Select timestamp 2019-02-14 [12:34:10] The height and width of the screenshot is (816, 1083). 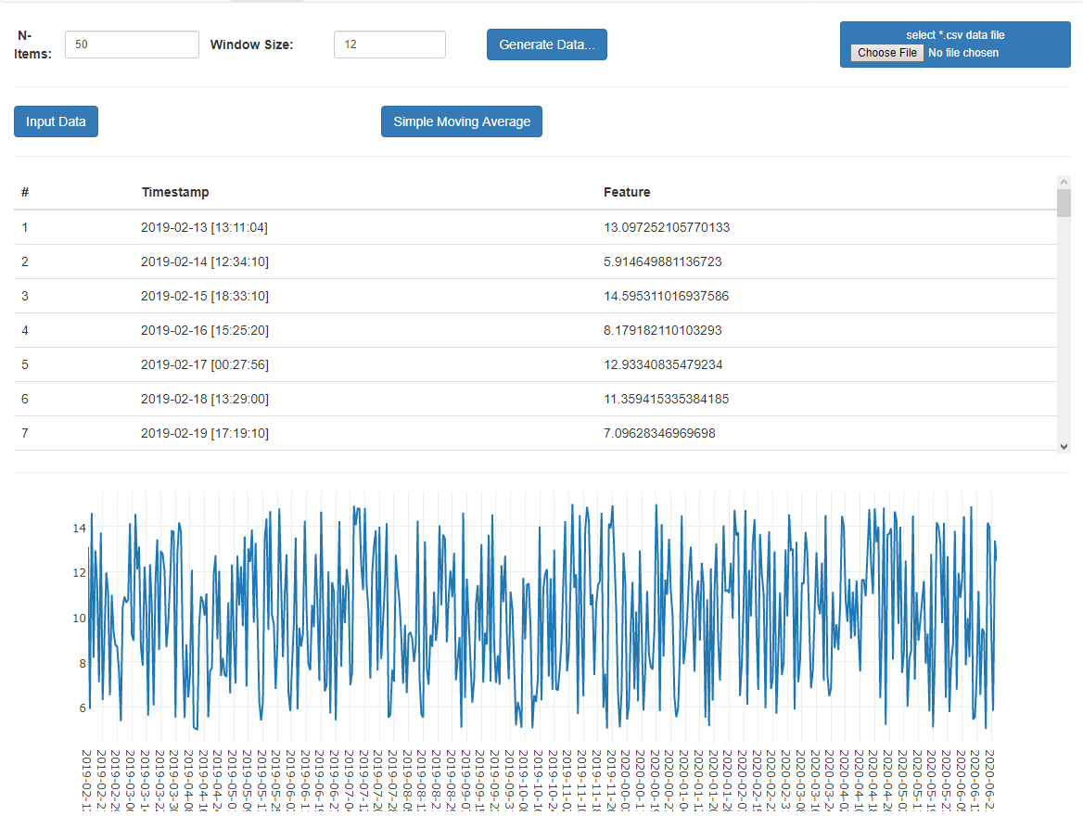click(x=204, y=261)
